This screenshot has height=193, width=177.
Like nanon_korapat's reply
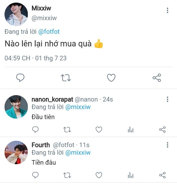tap(99, 130)
